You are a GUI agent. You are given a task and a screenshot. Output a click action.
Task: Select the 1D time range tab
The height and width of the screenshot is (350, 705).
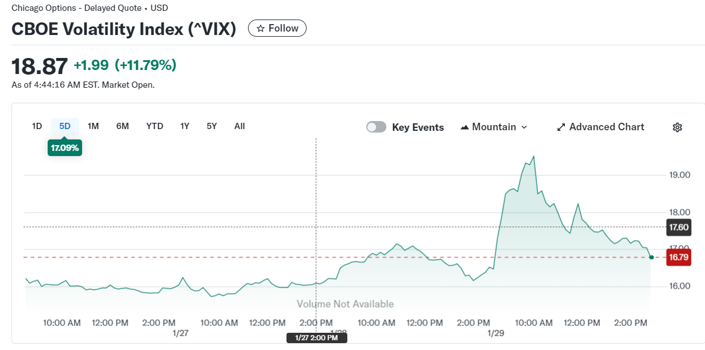[37, 126]
